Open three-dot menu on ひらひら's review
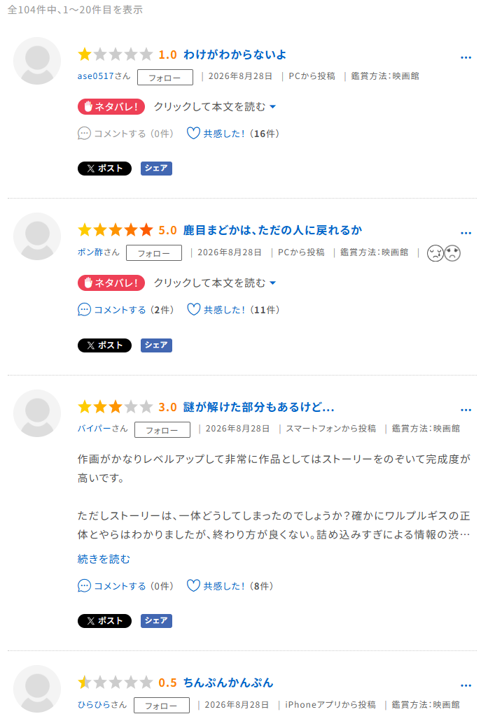The image size is (488, 728). [x=466, y=685]
